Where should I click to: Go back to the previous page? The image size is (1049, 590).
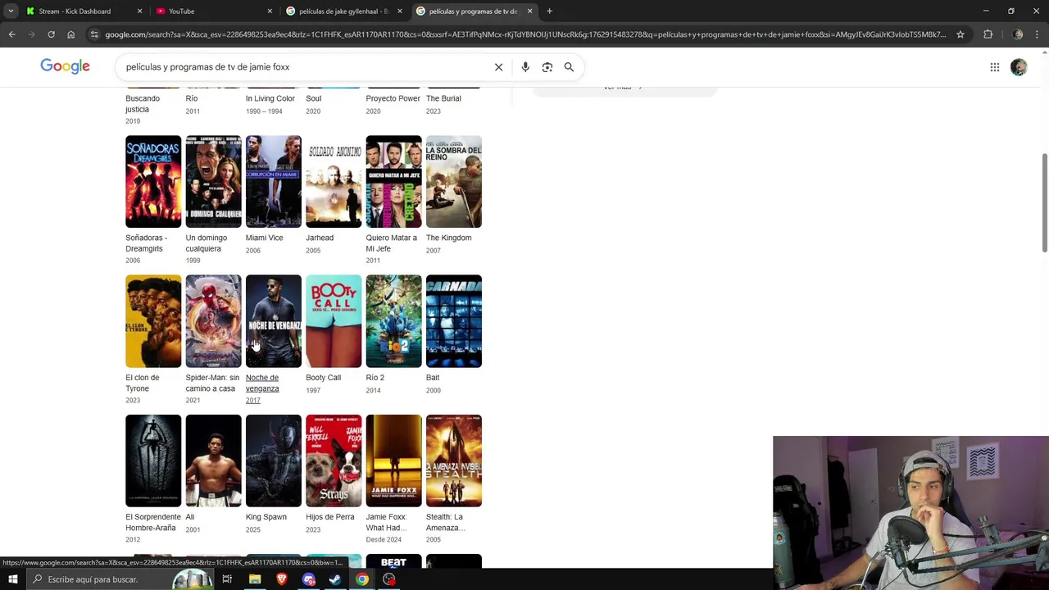pyautogui.click(x=11, y=34)
